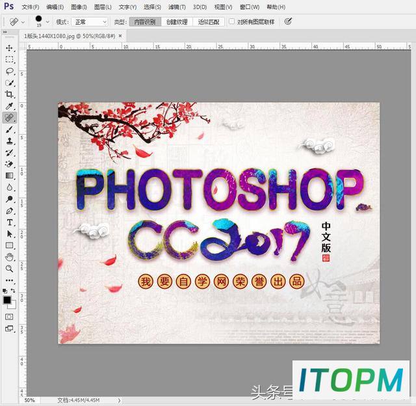The height and width of the screenshot is (406, 416).
Task: Toggle Quick Mask mode
Action: tap(9, 317)
